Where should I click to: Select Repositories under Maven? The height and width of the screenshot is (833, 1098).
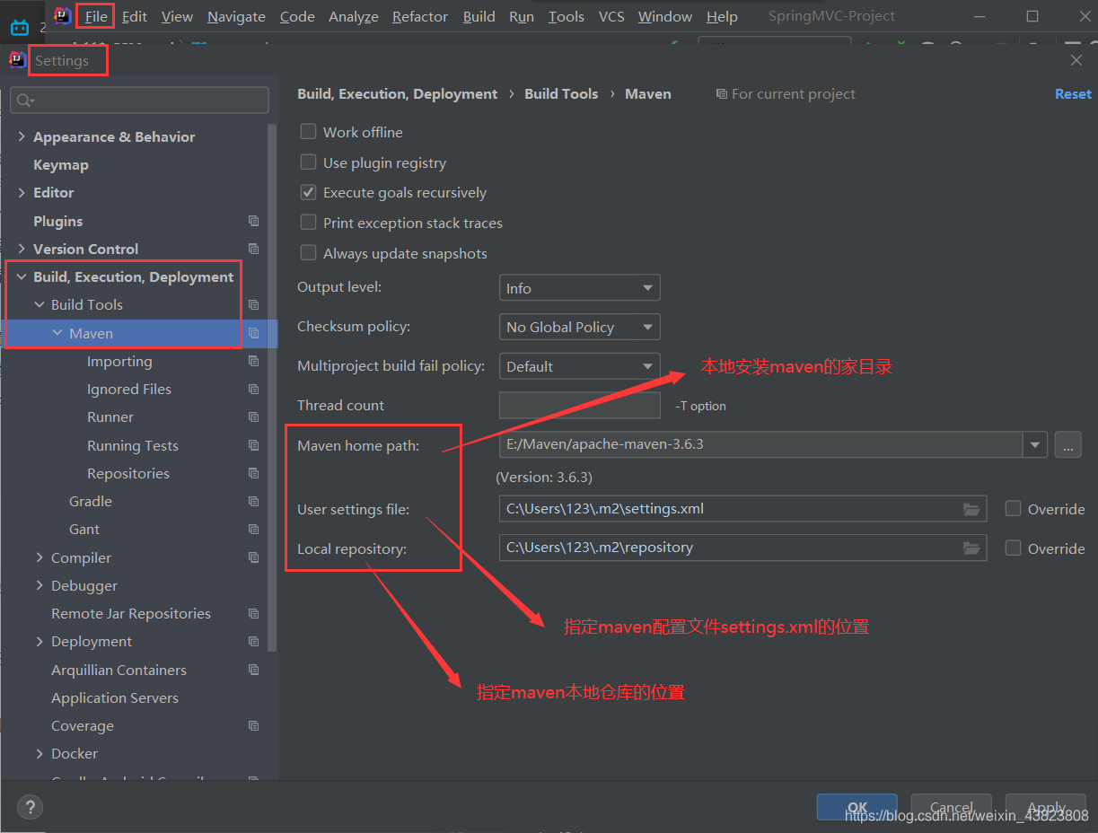pos(128,473)
